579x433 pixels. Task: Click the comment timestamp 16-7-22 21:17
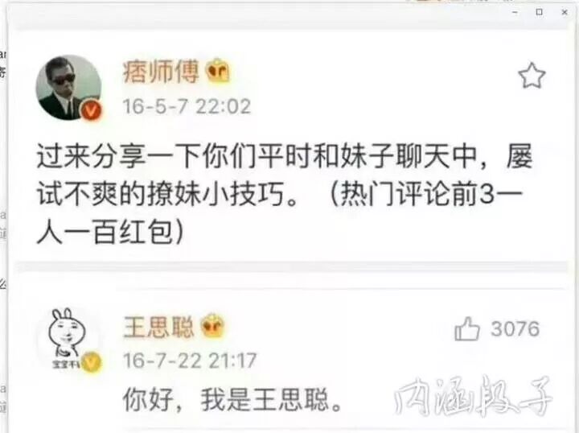coord(190,361)
